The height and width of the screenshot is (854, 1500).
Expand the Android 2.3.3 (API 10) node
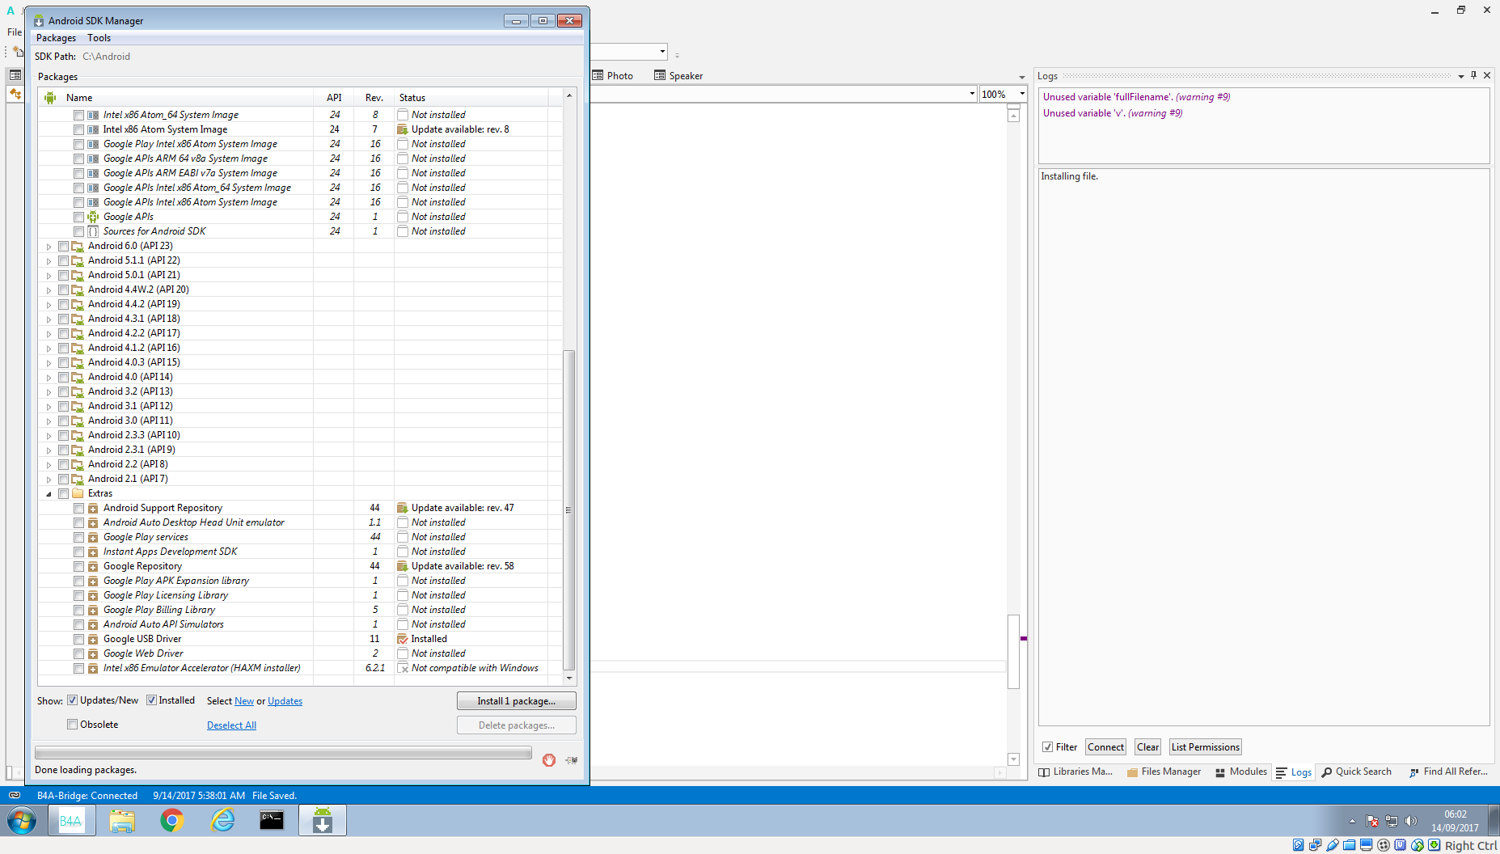point(49,436)
